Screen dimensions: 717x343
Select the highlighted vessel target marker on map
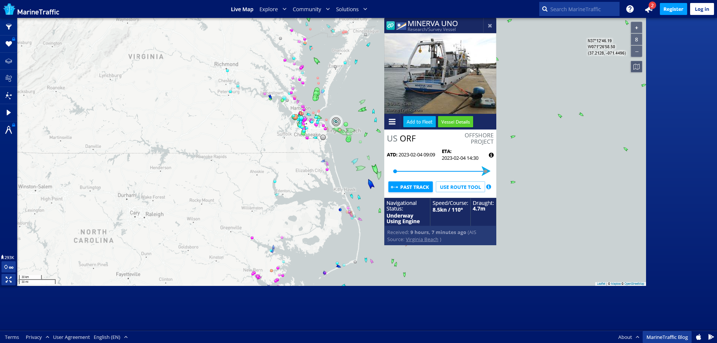336,121
